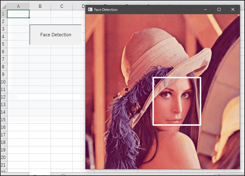Click the Face Detection window app icon

pos(90,10)
